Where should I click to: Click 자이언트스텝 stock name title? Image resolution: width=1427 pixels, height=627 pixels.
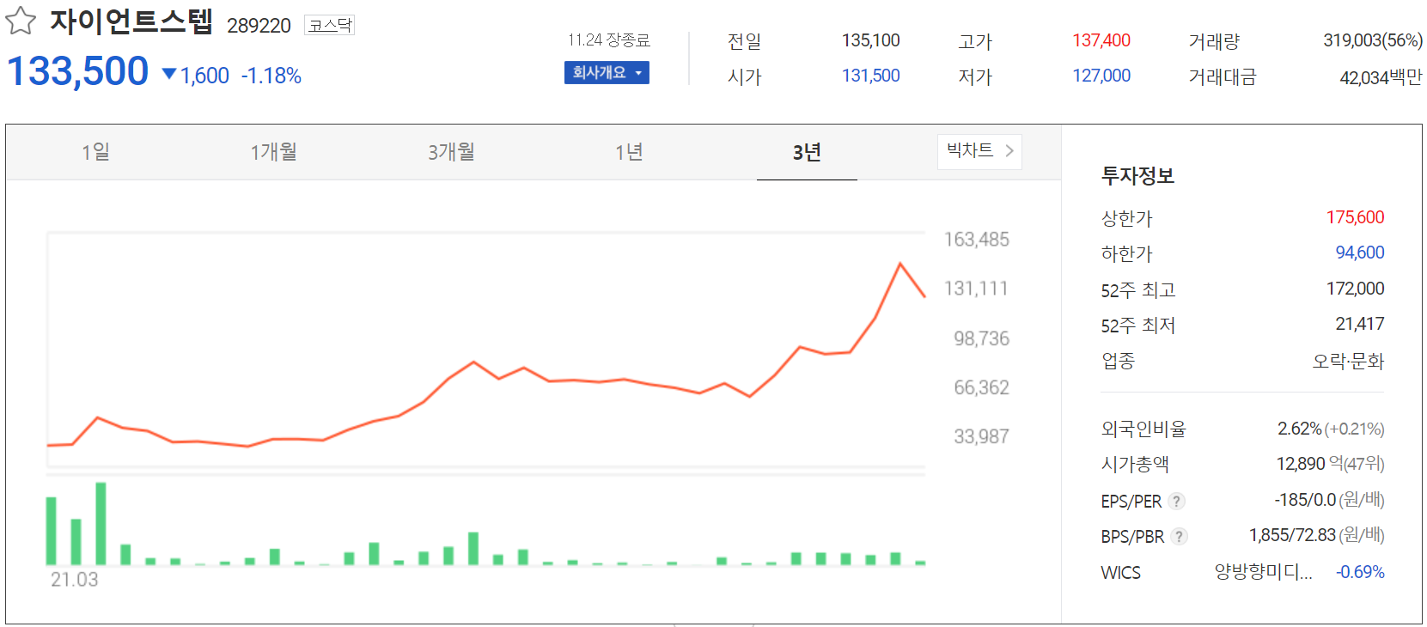pos(131,21)
